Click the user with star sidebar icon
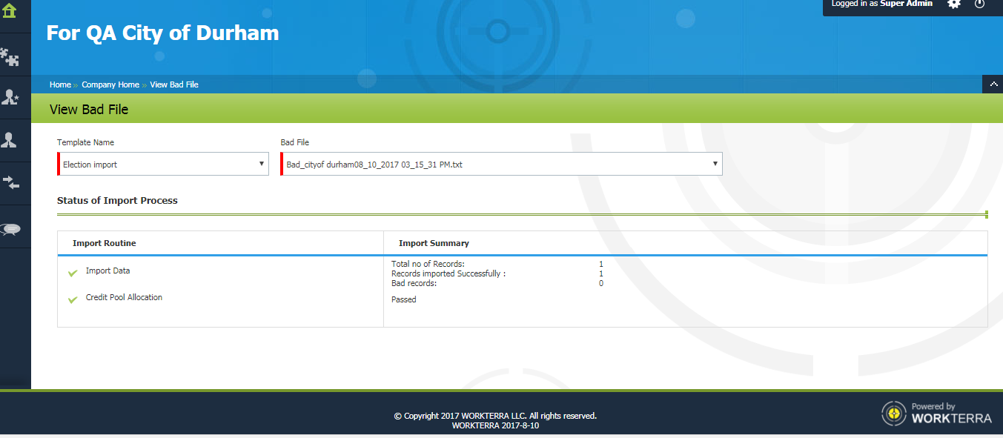The image size is (1003, 438). [x=10, y=97]
